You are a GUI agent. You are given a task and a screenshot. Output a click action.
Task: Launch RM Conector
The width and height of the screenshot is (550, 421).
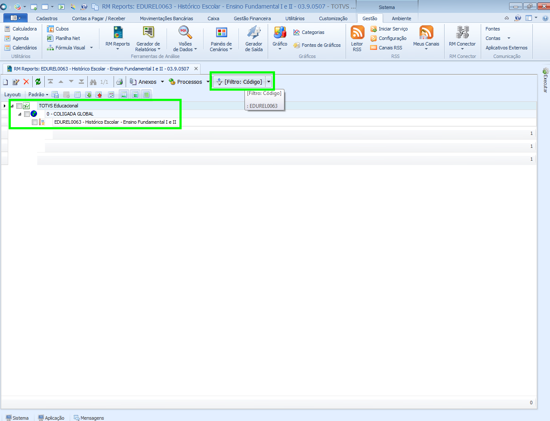click(x=462, y=38)
